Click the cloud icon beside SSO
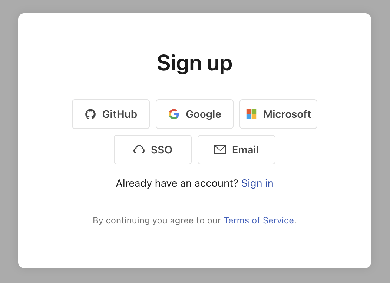Image resolution: width=390 pixels, height=283 pixels. [x=139, y=150]
